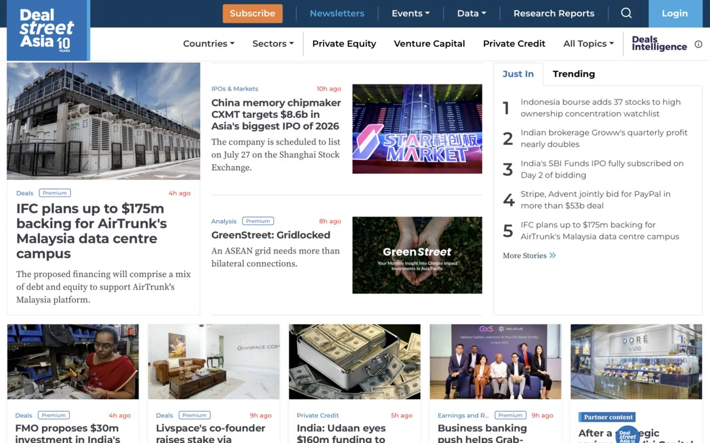Open Stripe, Advent PayPal bid story
This screenshot has width=710, height=443.
point(596,200)
